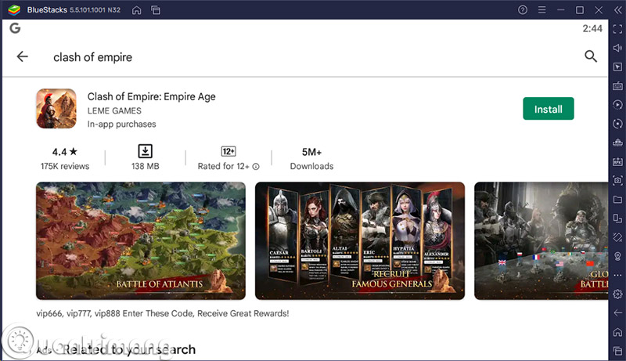This screenshot has height=361, width=626.
Task: Click the In-app purchases label
Action: pos(122,125)
